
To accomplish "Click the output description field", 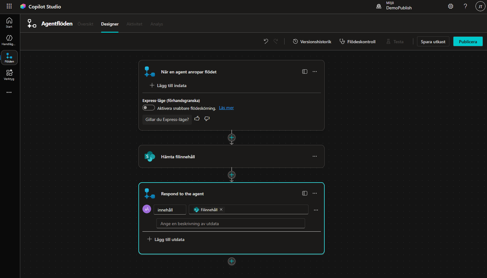I will [x=231, y=223].
